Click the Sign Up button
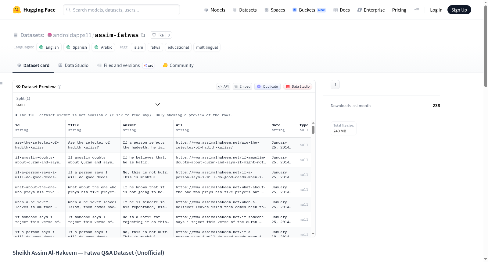The height and width of the screenshot is (262, 488). [x=459, y=10]
